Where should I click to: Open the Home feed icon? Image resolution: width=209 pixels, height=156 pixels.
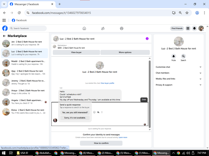(x=84, y=28)
